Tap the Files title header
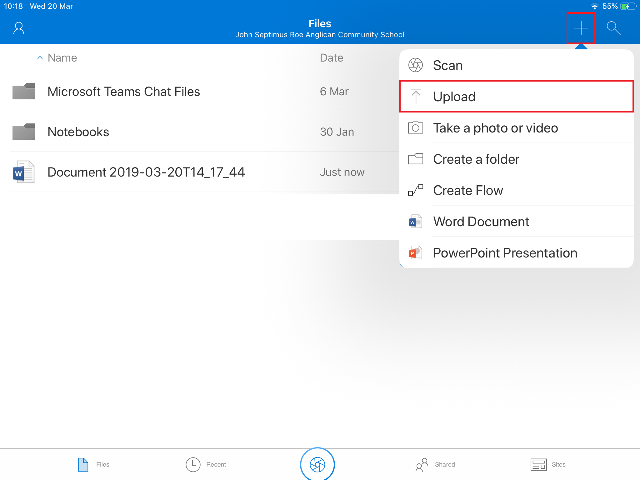The height and width of the screenshot is (480, 640). (x=320, y=23)
